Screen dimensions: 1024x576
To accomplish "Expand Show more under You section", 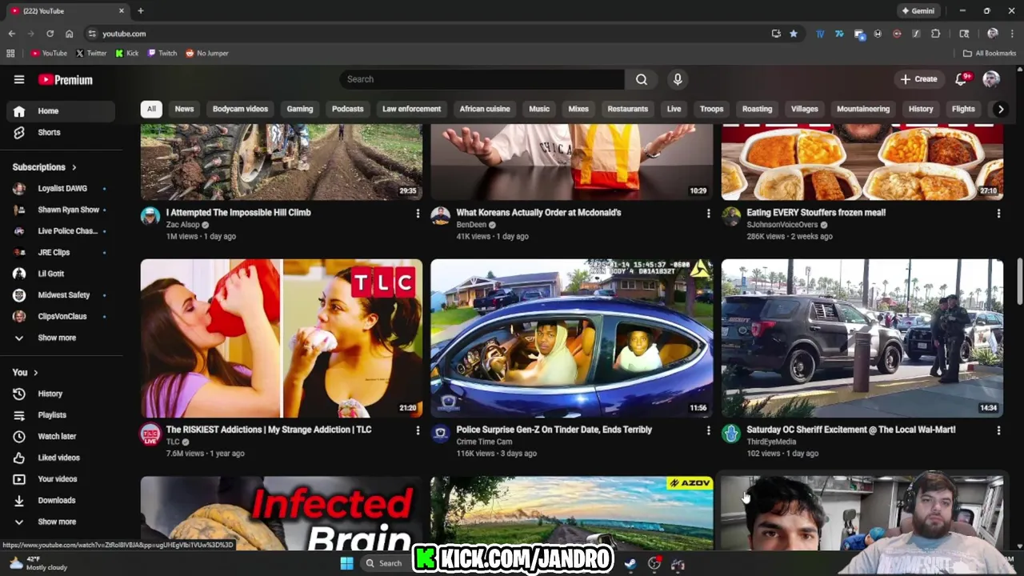I will coord(58,522).
